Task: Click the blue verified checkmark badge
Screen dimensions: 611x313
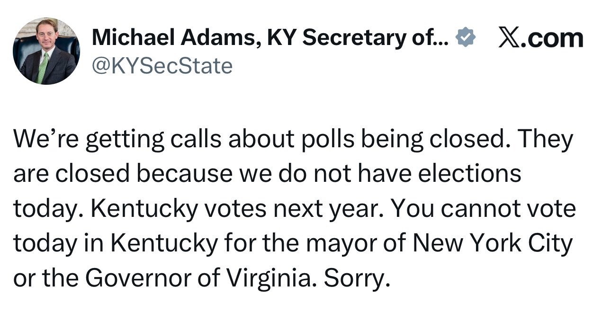Action: 466,38
